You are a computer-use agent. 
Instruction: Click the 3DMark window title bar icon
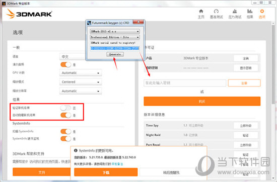click(4, 4)
